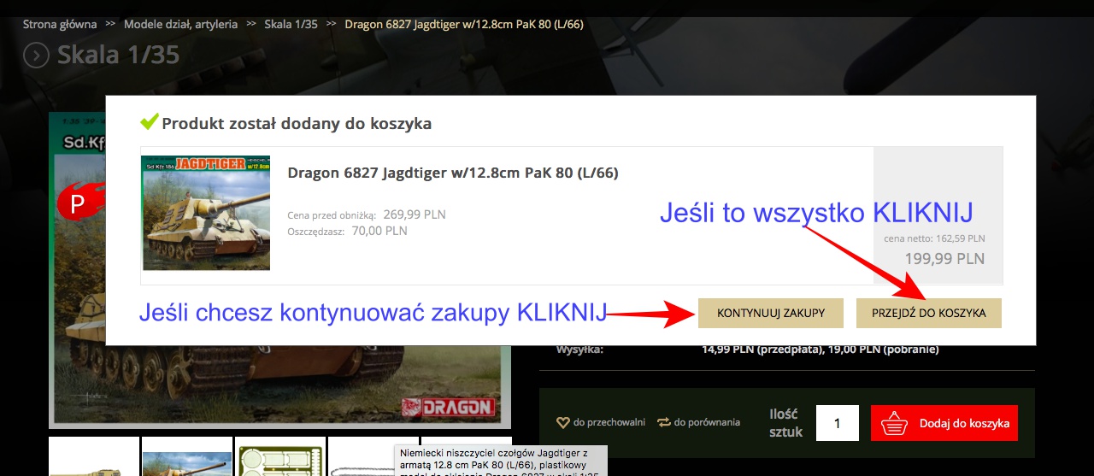Go to cart via PRZEJDŹ DO KOSZYKA
The image size is (1094, 476).
(x=928, y=313)
